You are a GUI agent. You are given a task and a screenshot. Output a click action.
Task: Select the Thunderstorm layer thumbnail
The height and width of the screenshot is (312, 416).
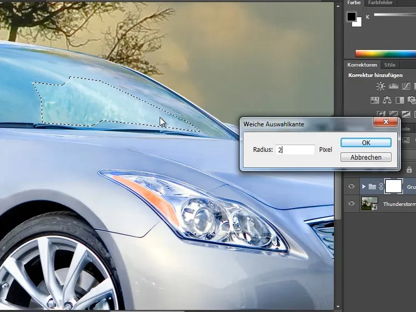coord(370,203)
